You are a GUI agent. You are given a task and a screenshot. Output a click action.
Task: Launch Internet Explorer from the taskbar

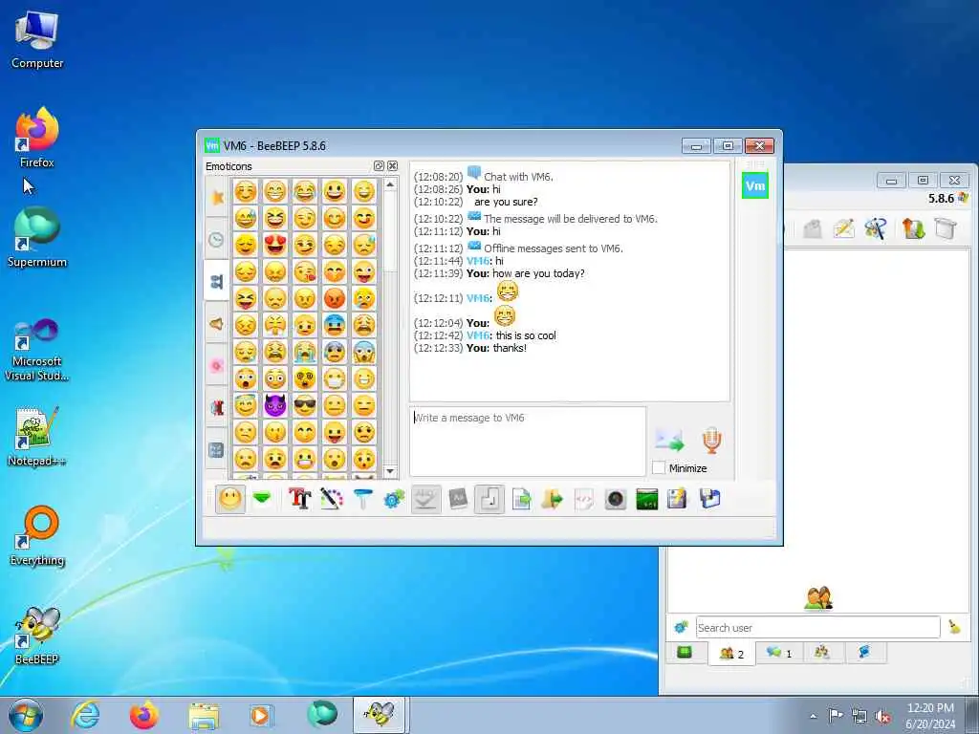point(85,715)
